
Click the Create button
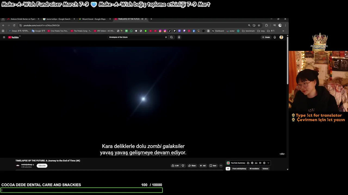(x=266, y=37)
